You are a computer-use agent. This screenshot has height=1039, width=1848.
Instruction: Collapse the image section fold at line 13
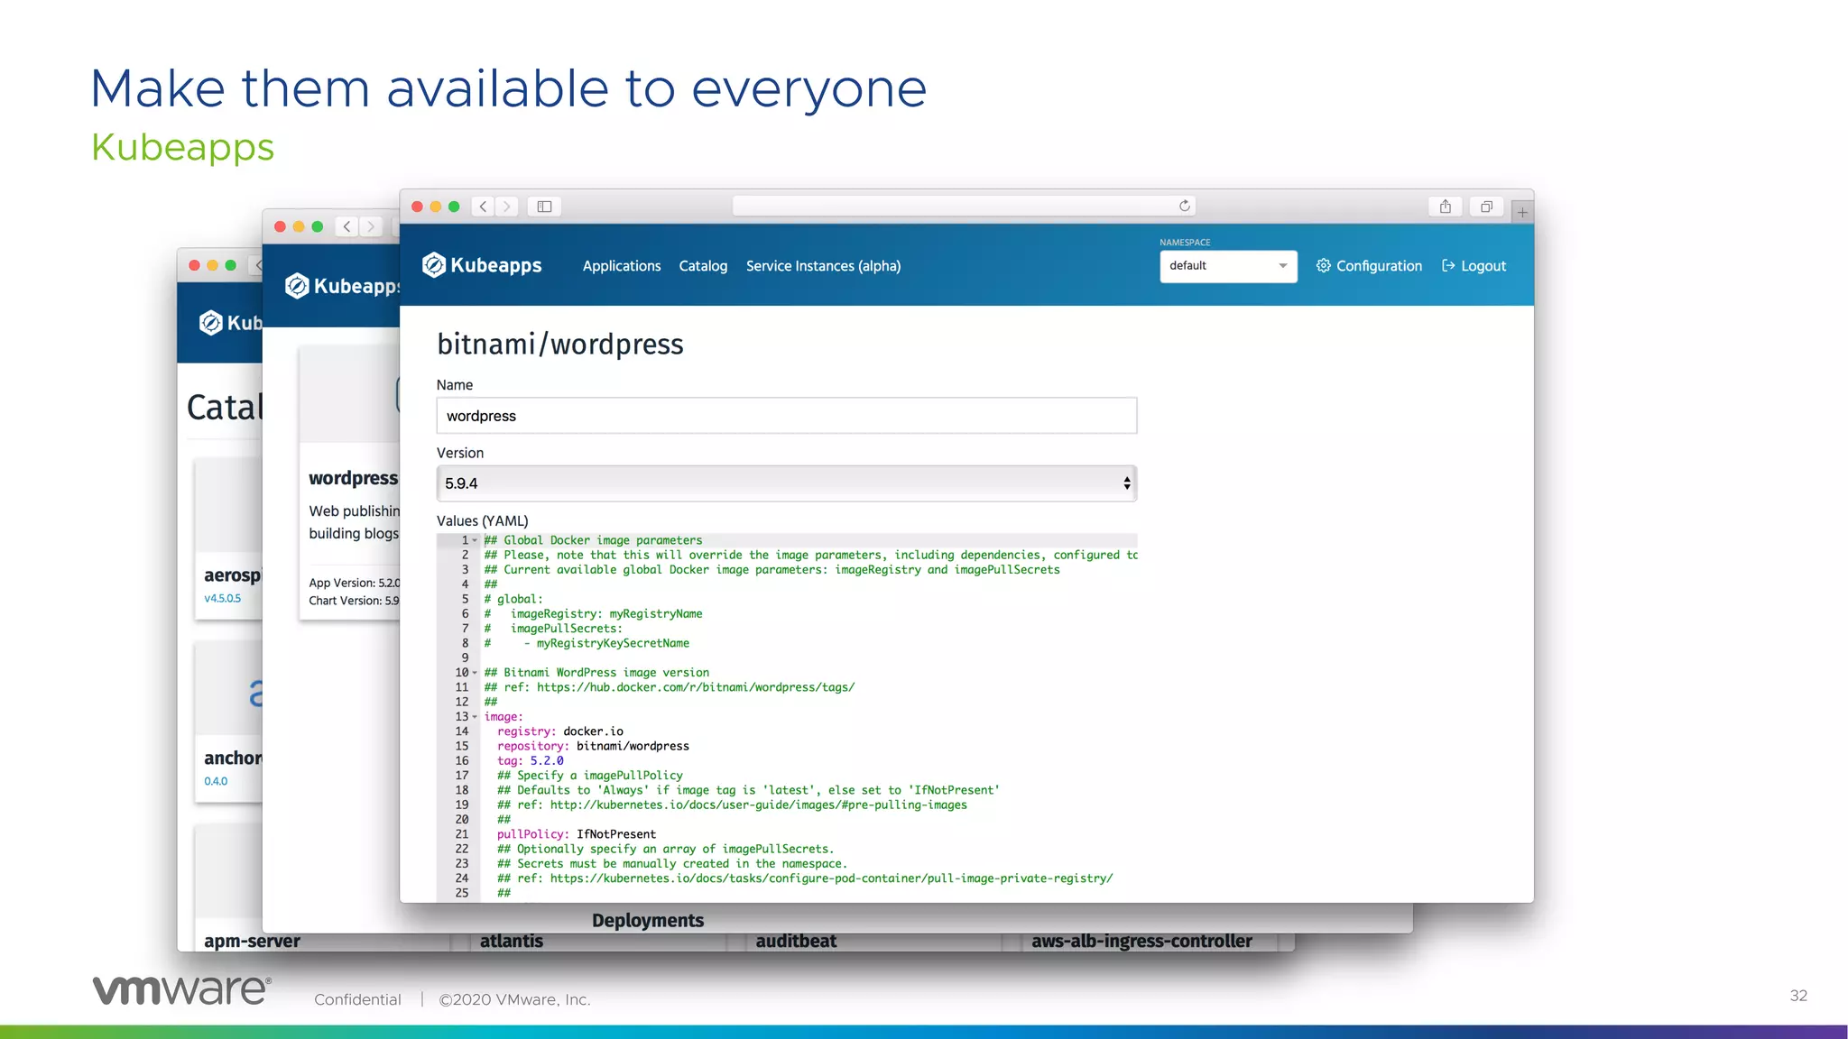476,717
